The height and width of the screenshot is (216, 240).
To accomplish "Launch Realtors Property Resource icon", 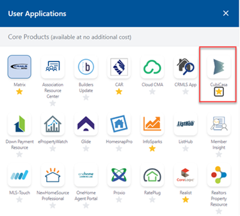I will pos(219,175).
